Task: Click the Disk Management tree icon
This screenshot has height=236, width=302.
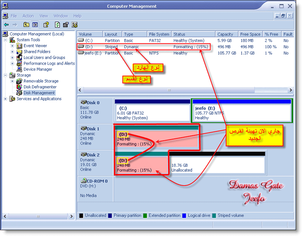Action: point(19,93)
